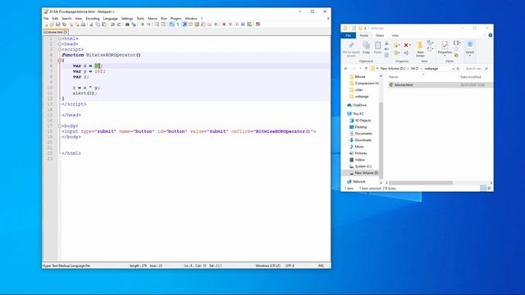Screen dimensions: 525x295
Task: Click the Undo arrow in Notepad++ toolbar
Action: click(112, 25)
